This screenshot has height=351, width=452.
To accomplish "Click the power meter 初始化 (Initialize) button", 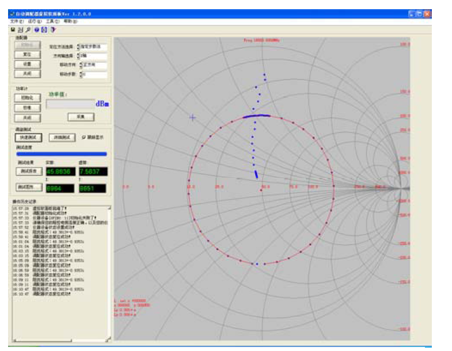I will (28, 98).
